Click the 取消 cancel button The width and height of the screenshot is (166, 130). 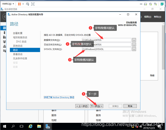pos(130,106)
